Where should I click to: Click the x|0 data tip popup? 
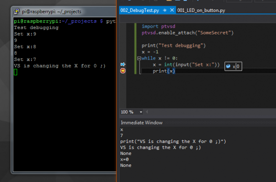tap(233, 67)
